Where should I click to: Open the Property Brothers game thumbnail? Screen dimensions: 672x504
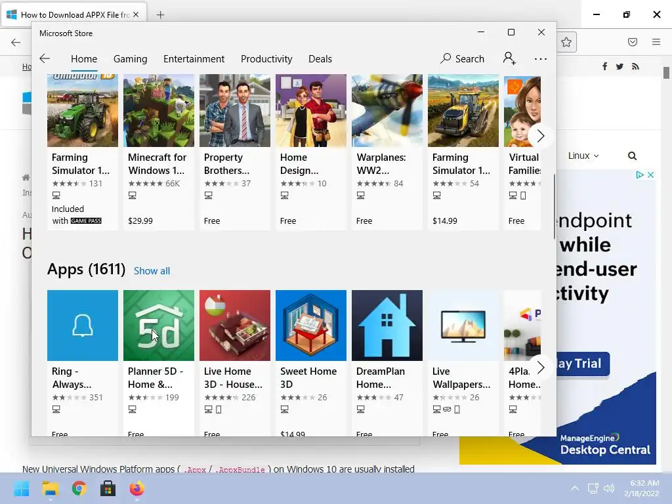[x=235, y=110]
